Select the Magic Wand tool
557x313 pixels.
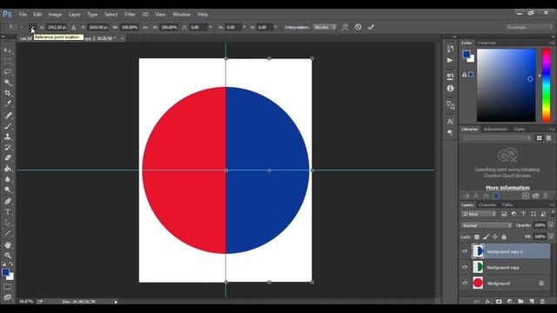tap(8, 83)
